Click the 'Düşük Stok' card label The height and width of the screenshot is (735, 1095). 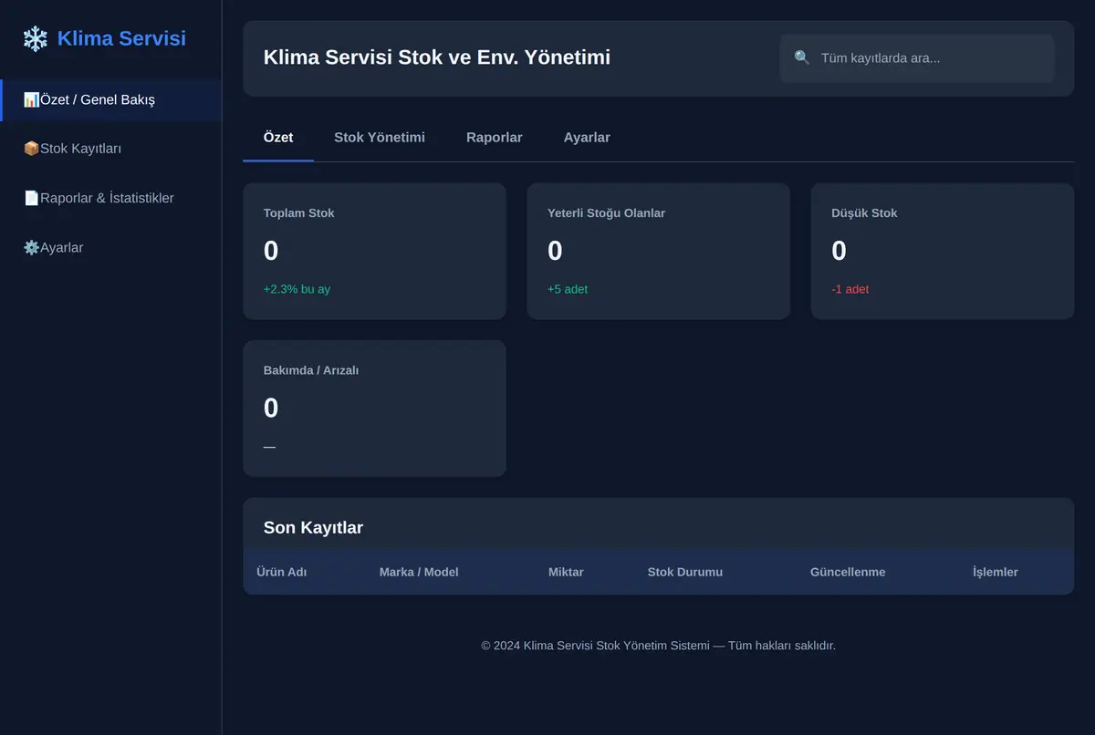[x=864, y=213]
